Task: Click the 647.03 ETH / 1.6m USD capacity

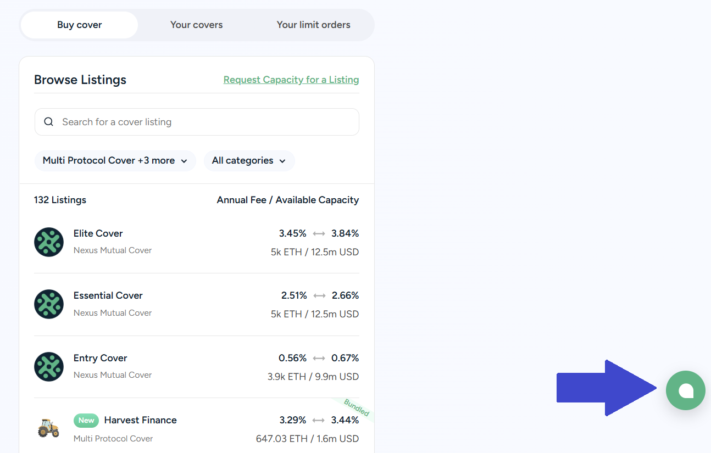Action: coord(308,439)
